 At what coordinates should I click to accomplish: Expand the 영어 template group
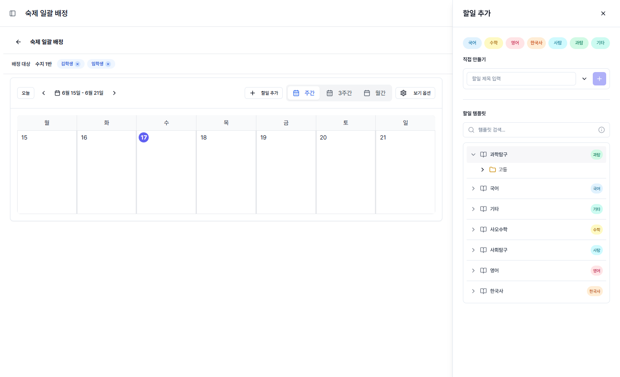click(473, 271)
